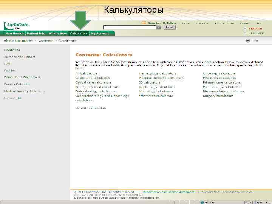Open Gastroenterology and Hepatology calculators
Screen dimensions: 272x204
click(102, 98)
